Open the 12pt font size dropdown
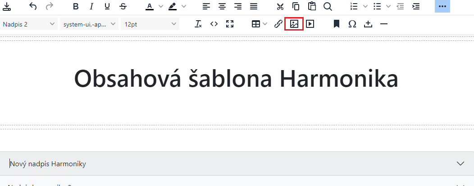 (x=150, y=24)
